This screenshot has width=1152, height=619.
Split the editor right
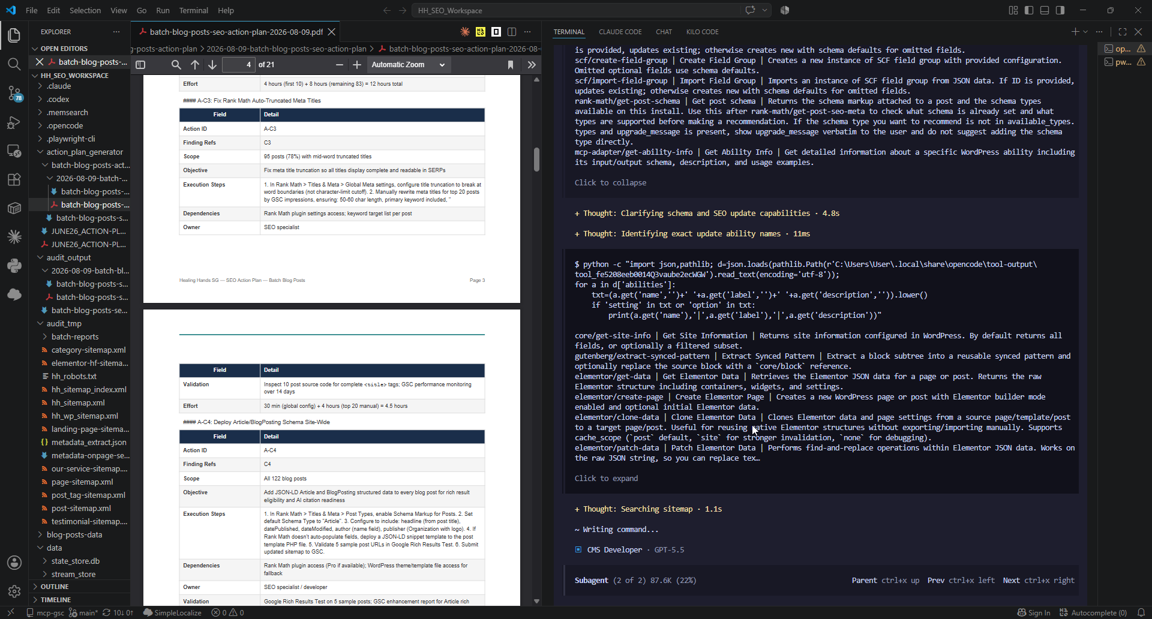tap(512, 32)
